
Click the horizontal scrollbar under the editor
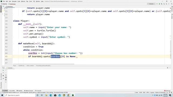(44, 64)
